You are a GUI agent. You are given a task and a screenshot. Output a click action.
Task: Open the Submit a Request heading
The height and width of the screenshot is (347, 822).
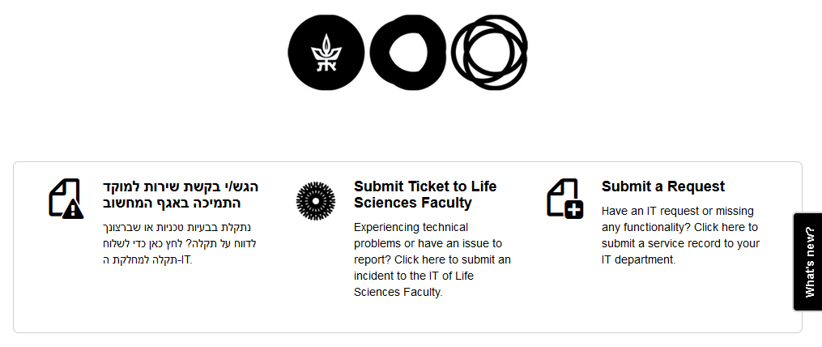pyautogui.click(x=663, y=186)
